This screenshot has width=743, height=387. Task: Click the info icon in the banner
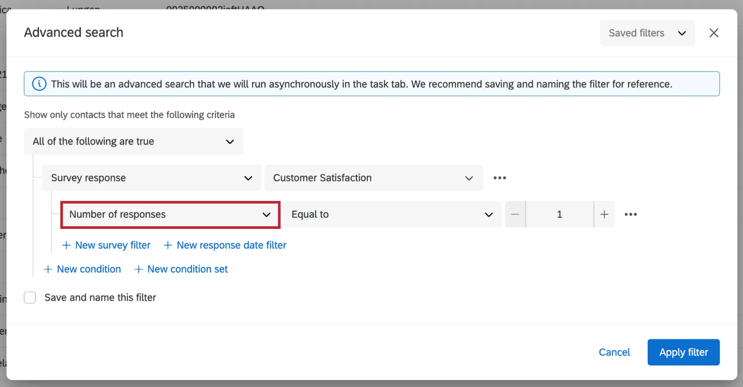(39, 84)
